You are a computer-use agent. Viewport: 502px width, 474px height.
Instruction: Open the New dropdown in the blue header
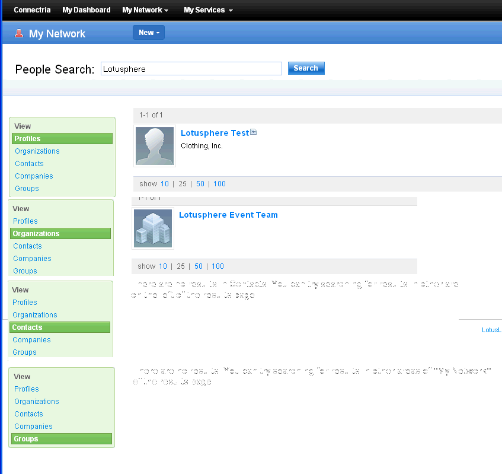148,32
